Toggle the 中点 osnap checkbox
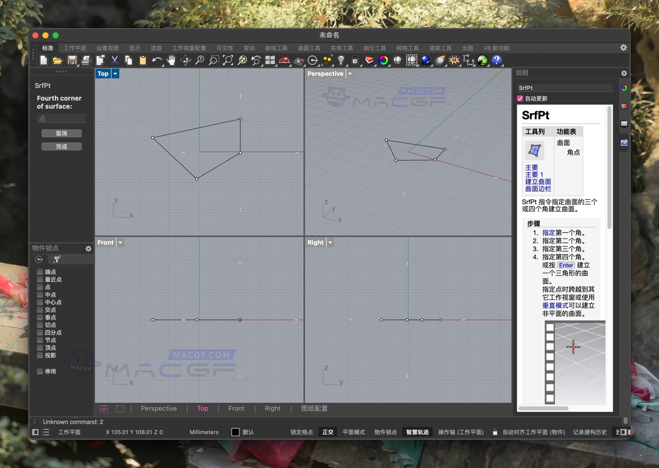This screenshot has height=468, width=659. (40, 294)
